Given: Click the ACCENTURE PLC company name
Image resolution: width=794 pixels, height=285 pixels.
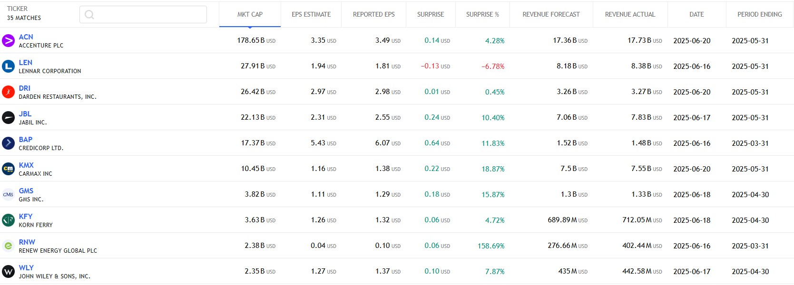Looking at the screenshot, I should pos(41,46).
